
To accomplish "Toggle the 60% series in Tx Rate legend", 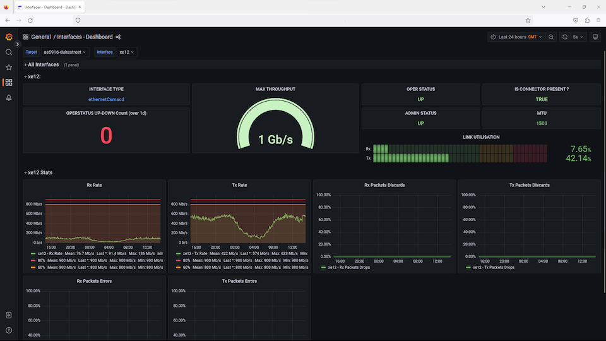I will pos(186,268).
